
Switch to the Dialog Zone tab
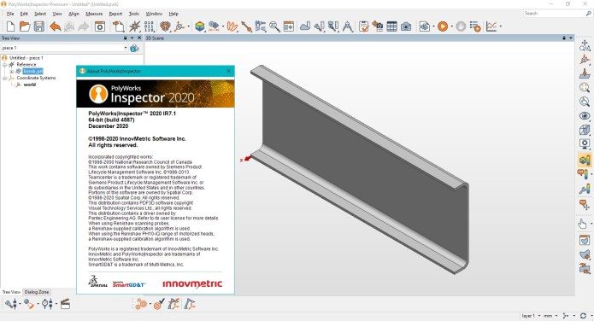click(x=37, y=292)
